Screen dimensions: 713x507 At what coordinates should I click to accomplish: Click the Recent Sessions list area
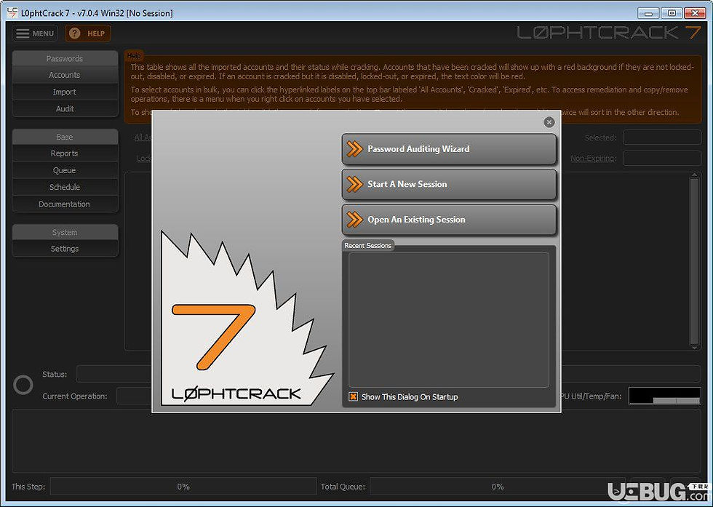point(449,319)
